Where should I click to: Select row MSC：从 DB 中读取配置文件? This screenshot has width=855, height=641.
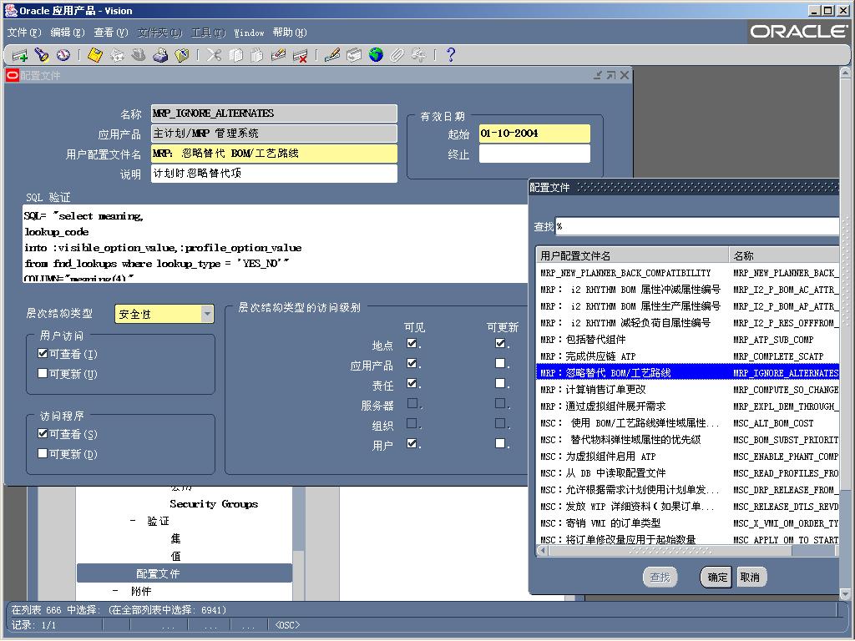pos(688,473)
